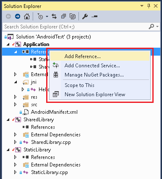This screenshot has height=179, width=162.
Task: Click the Home icon in toolbar
Action: pyautogui.click(x=27, y=16)
